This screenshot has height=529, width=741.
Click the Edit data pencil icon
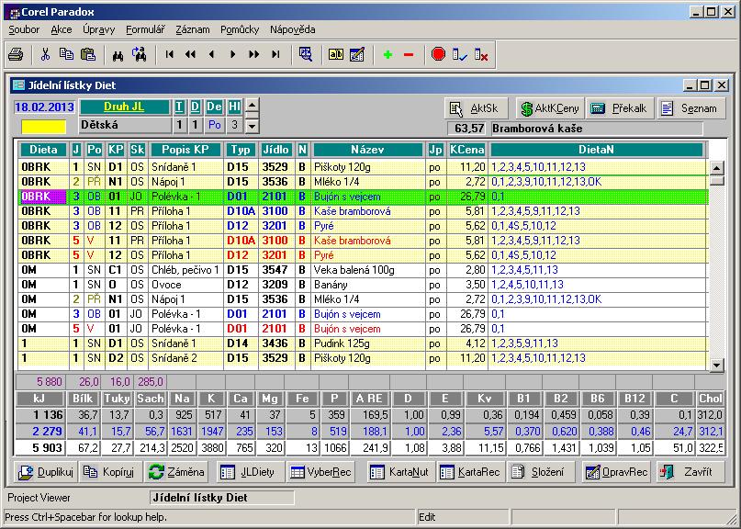point(357,54)
